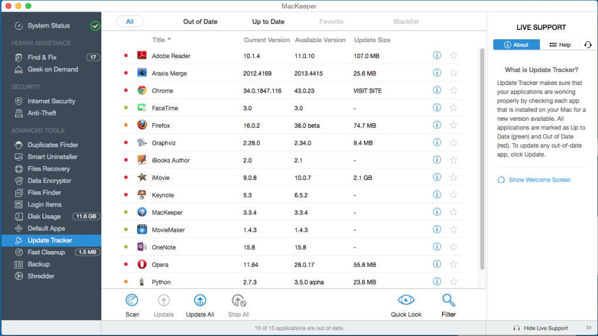Open info icon for Chrome row
Image resolution: width=598 pixels, height=336 pixels.
437,90
